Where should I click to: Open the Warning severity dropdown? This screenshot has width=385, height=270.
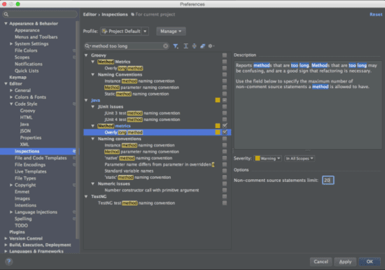pos(268,158)
